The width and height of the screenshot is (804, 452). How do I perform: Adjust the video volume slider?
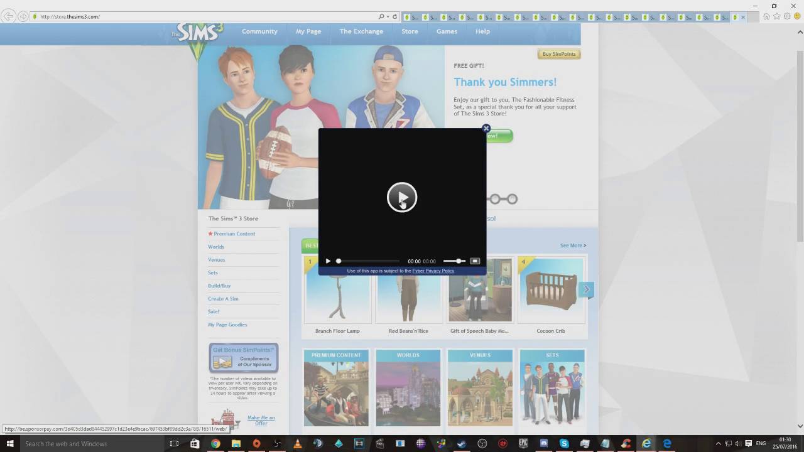(x=454, y=261)
